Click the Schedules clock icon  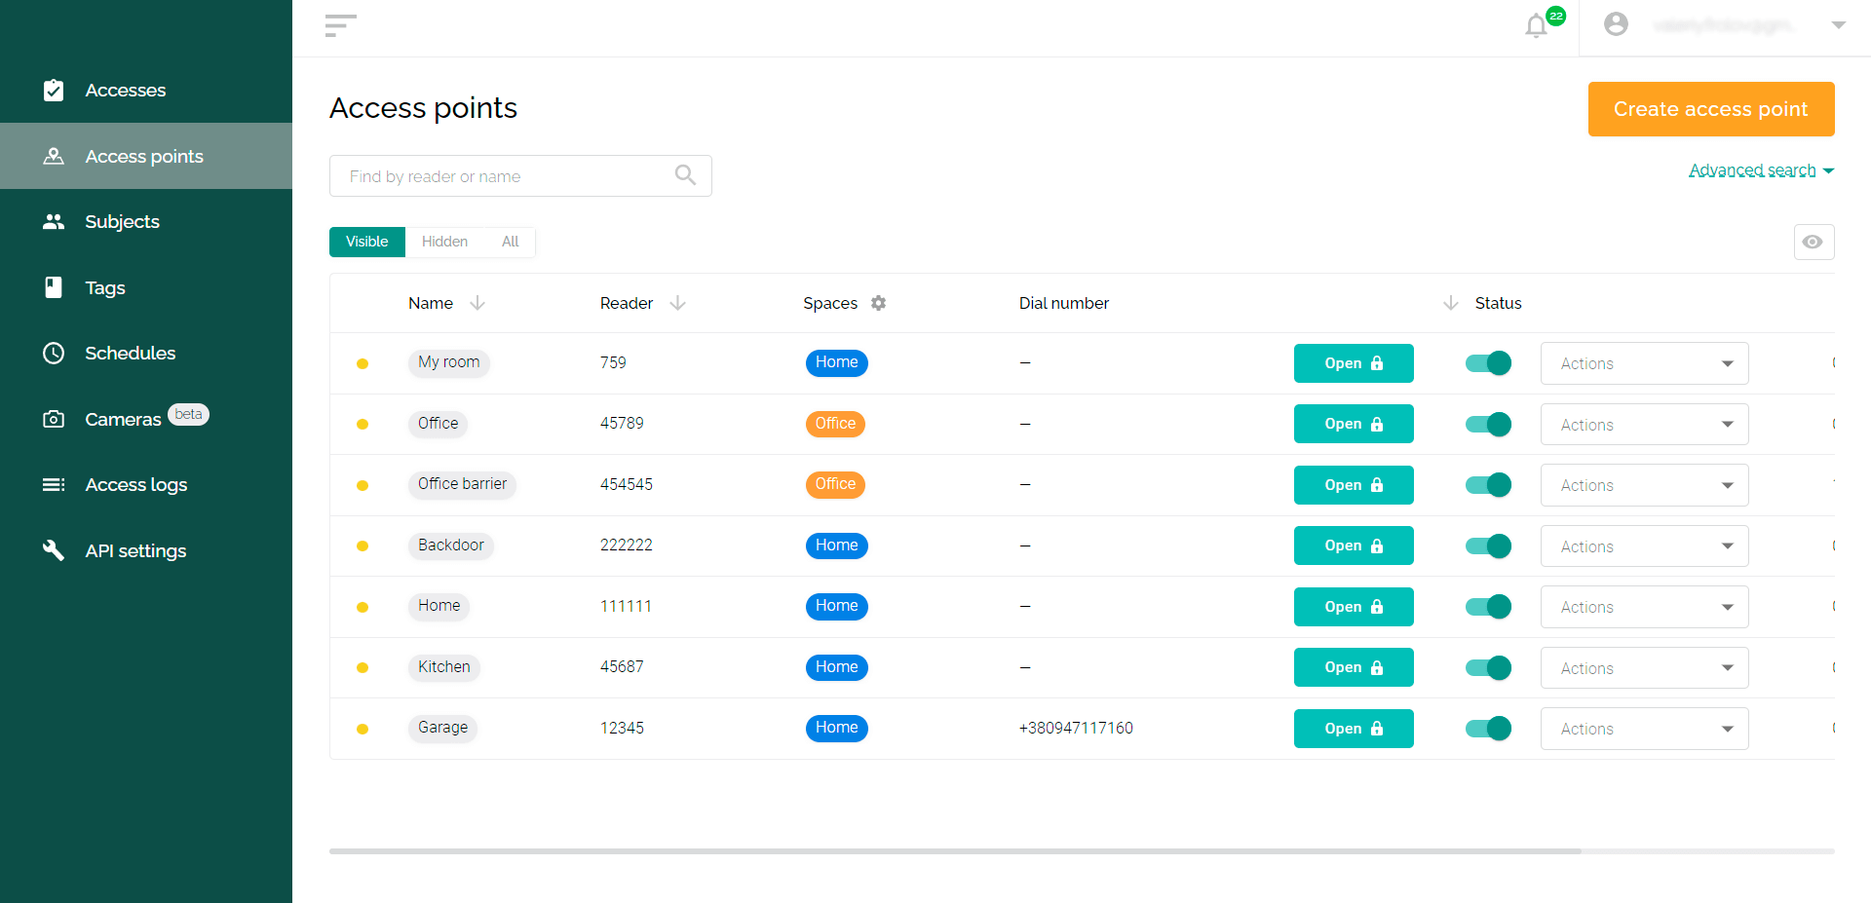tap(54, 353)
